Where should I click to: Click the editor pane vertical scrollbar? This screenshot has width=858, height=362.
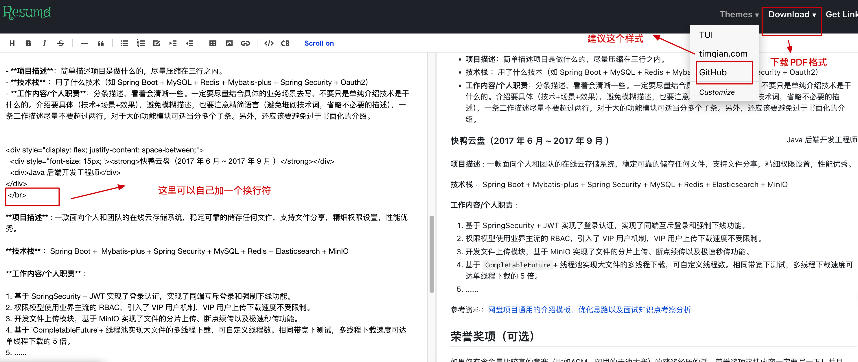click(x=432, y=254)
